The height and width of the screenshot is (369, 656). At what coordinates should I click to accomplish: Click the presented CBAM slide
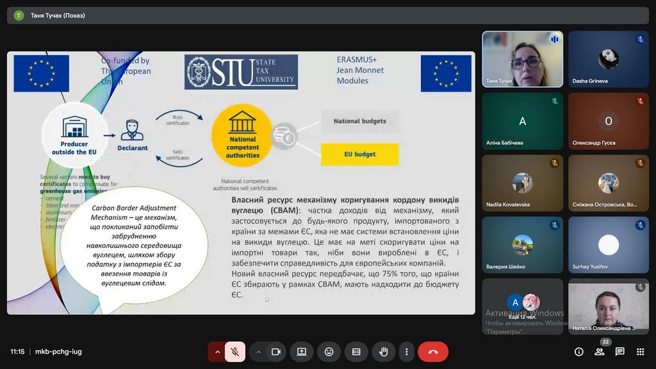click(x=241, y=183)
